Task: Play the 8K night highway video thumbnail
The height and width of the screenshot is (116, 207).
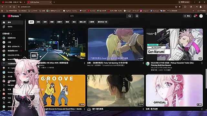Action: tap(57, 44)
